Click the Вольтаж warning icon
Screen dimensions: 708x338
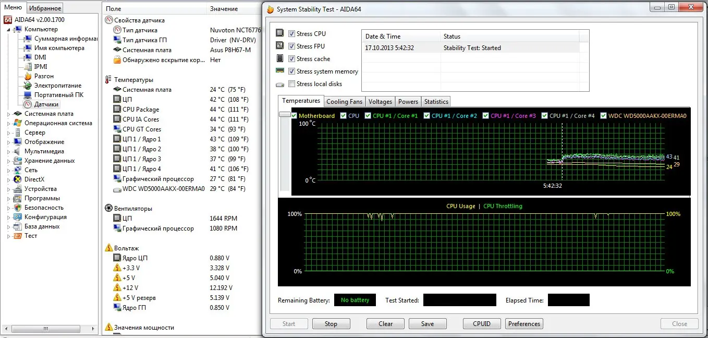point(108,248)
